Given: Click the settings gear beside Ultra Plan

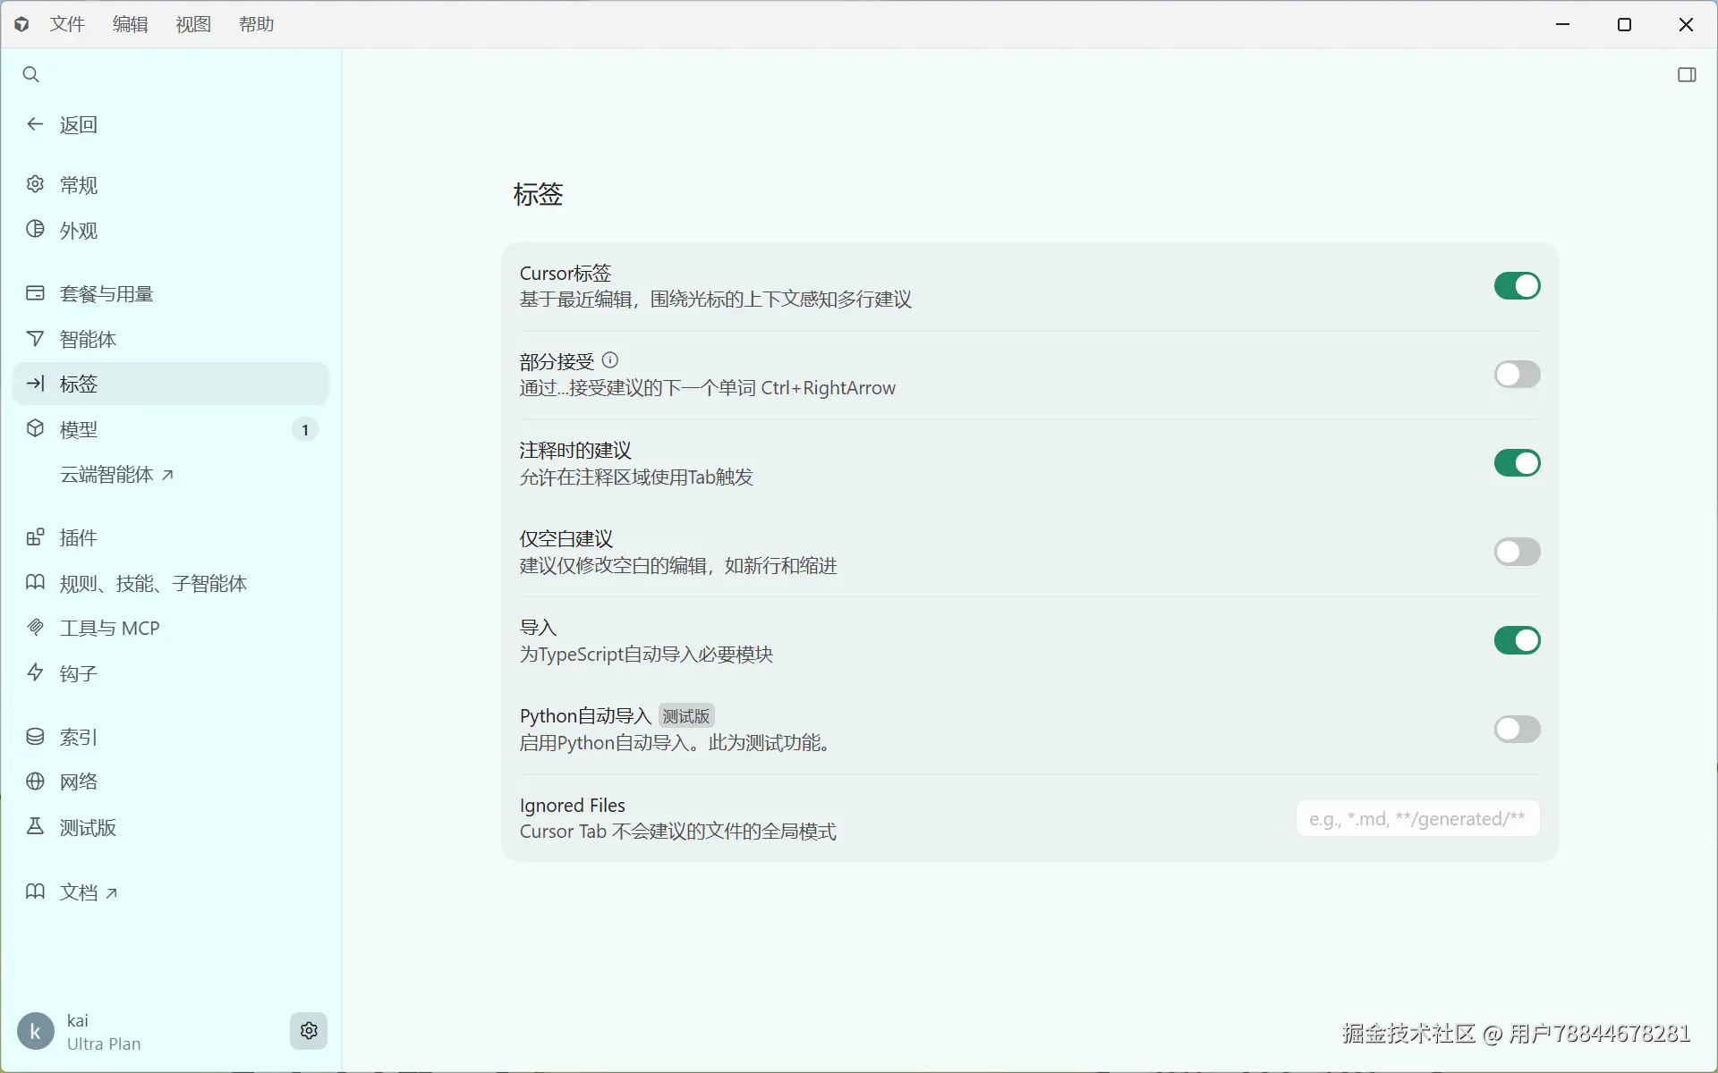Looking at the screenshot, I should (309, 1031).
